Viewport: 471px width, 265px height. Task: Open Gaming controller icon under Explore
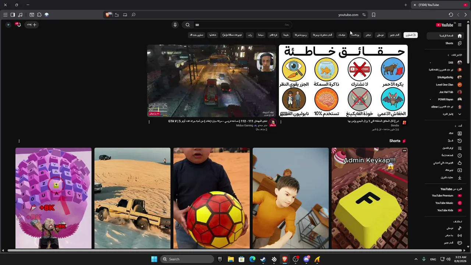tap(460, 243)
